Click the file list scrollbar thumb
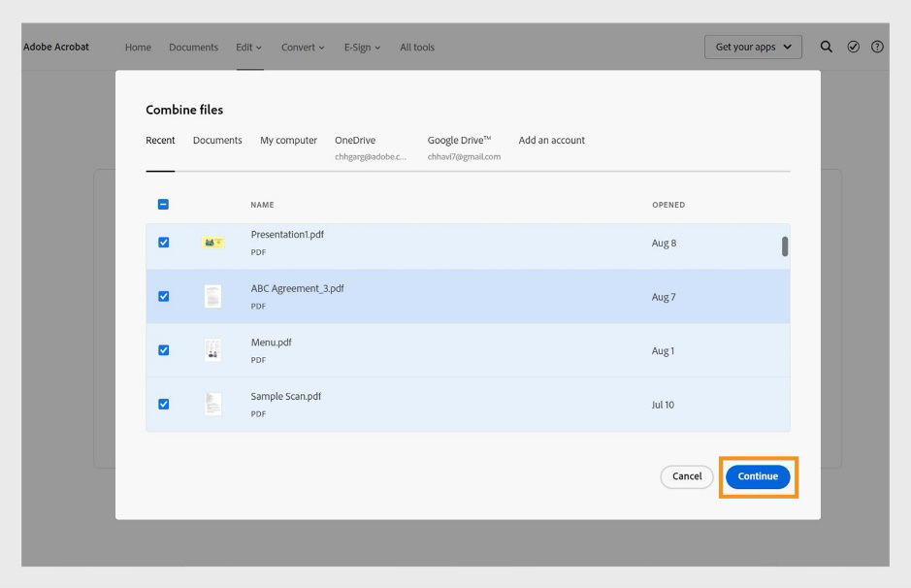Image resolution: width=911 pixels, height=588 pixels. (x=785, y=246)
